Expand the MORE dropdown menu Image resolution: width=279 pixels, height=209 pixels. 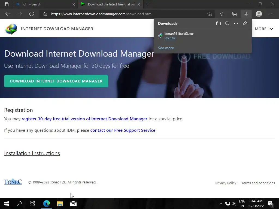click(x=264, y=29)
